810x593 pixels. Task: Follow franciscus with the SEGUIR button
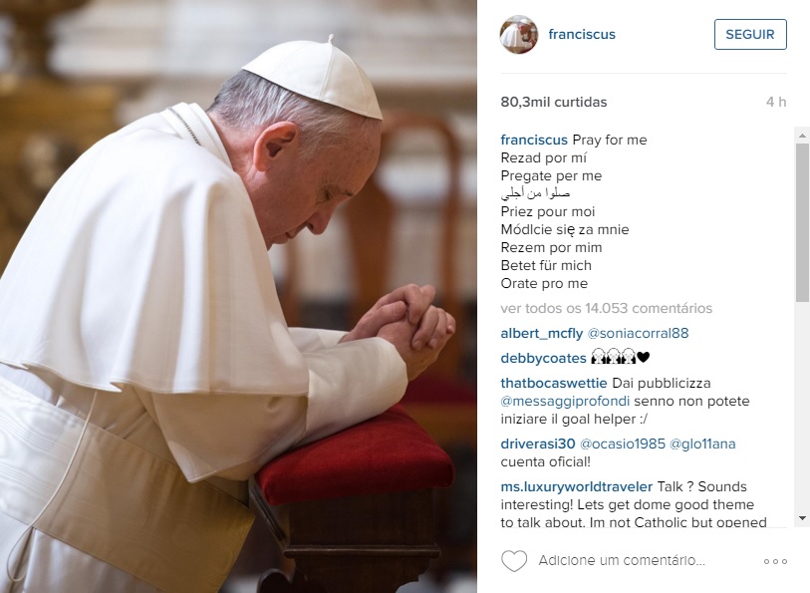pos(750,34)
